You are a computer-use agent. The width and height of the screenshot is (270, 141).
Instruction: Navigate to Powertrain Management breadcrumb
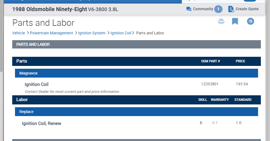pyautogui.click(x=51, y=33)
